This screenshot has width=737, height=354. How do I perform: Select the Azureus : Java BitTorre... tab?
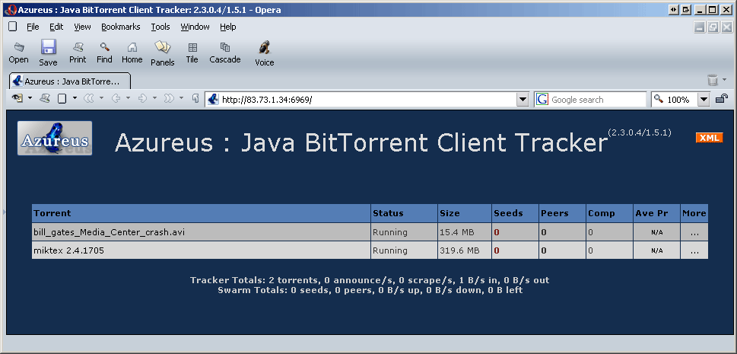(69, 81)
